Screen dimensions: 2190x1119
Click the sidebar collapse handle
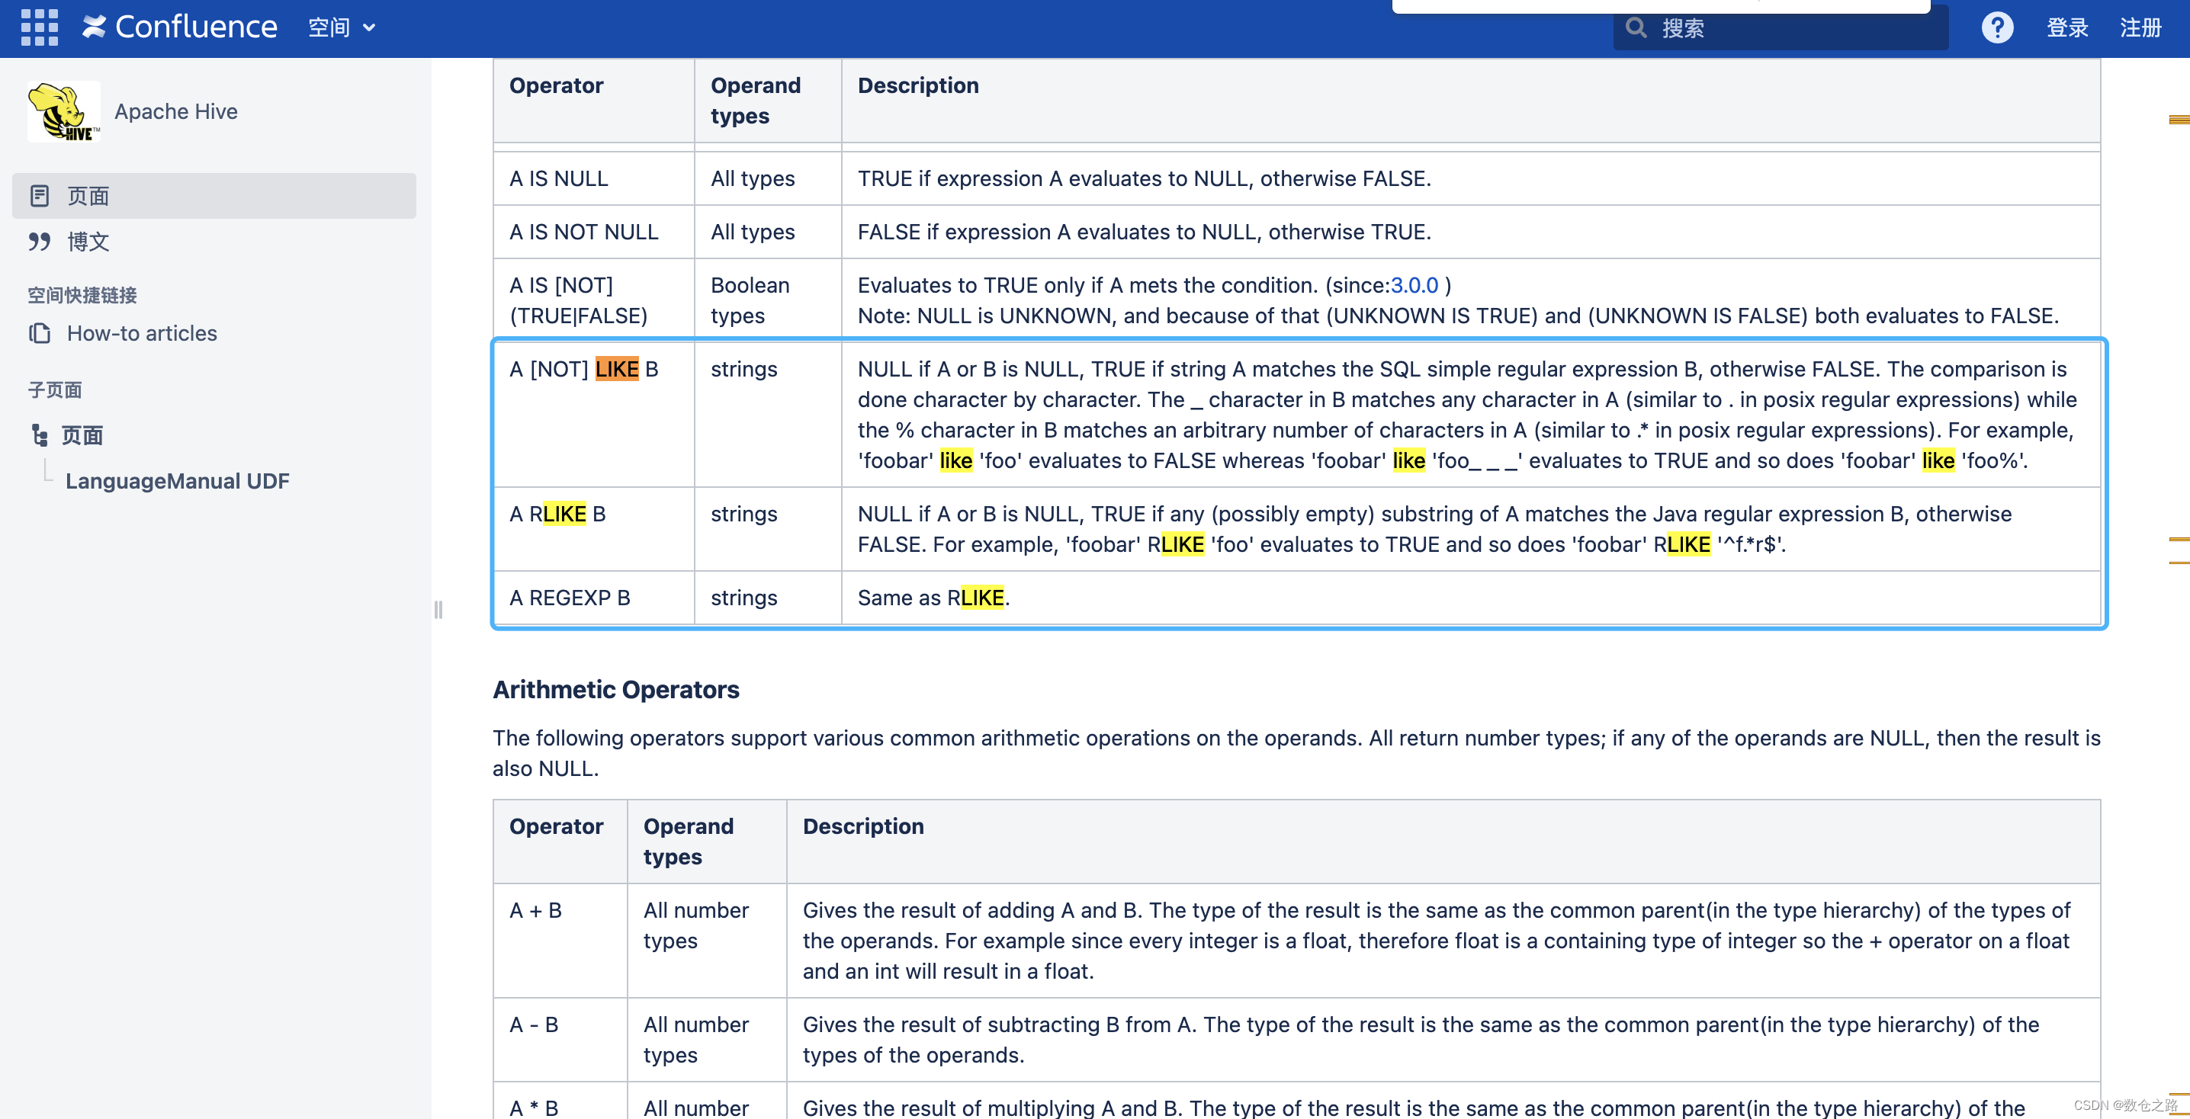438,609
